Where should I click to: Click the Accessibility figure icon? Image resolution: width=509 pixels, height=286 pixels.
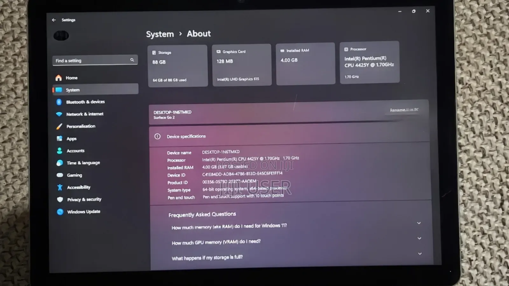[60, 187]
